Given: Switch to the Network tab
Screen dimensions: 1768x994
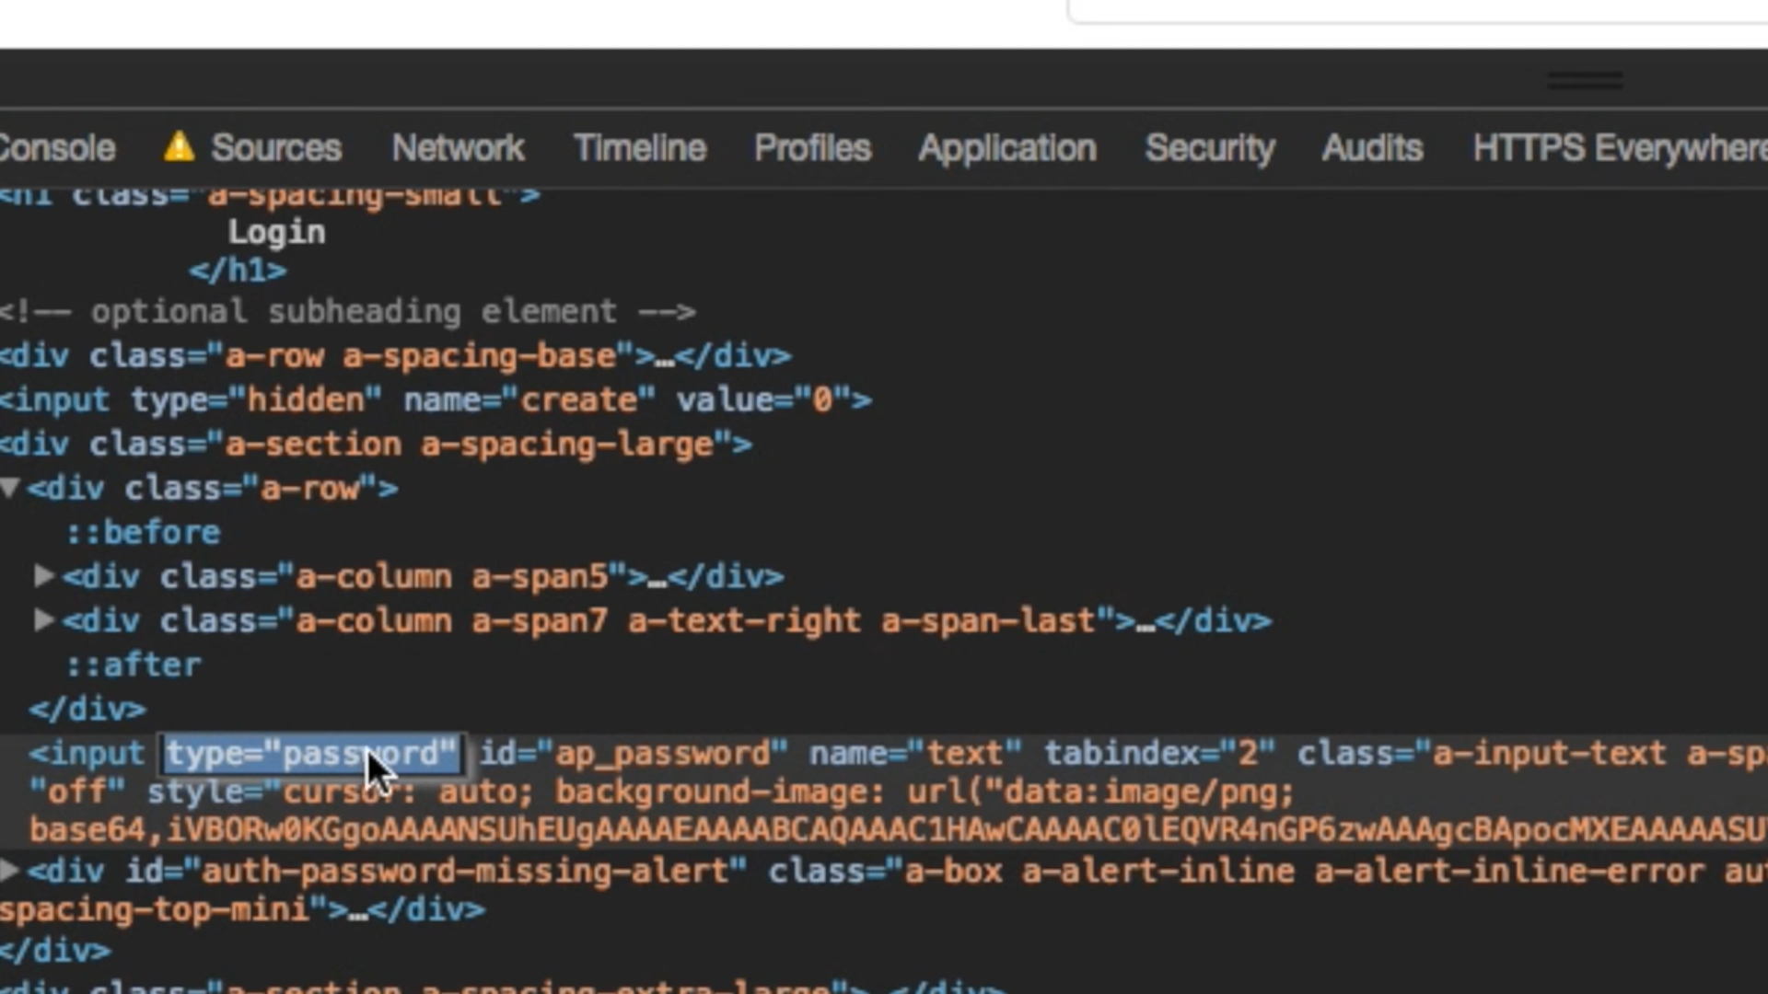Looking at the screenshot, I should point(458,148).
